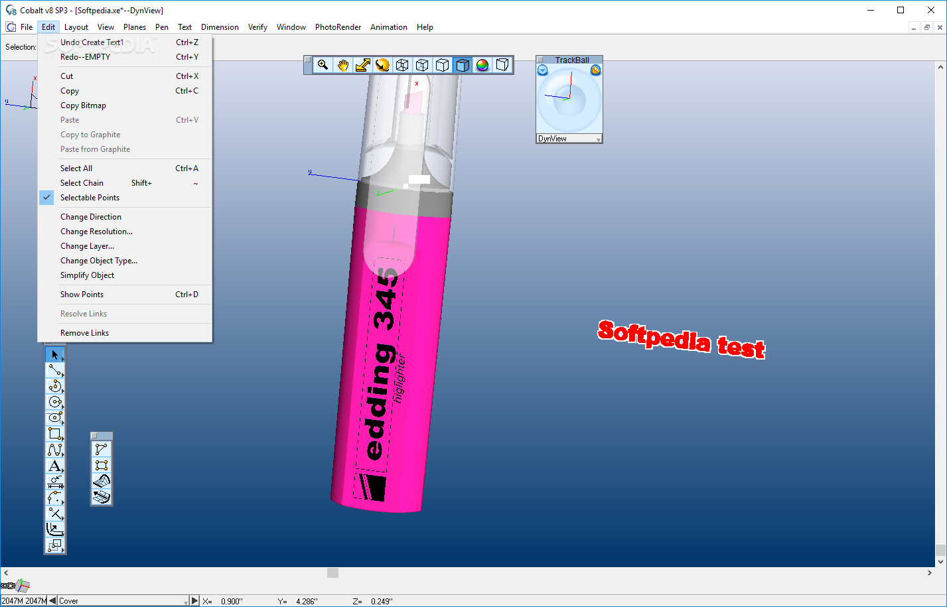Select the Text 'A' tool

(x=55, y=466)
